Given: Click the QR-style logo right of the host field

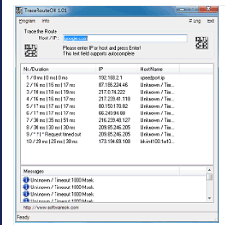Looking at the screenshot, I should (x=202, y=42).
